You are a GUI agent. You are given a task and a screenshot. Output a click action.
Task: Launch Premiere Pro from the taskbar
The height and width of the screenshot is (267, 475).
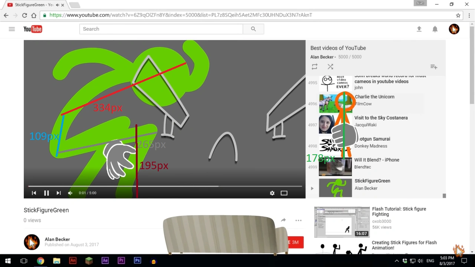(121, 261)
